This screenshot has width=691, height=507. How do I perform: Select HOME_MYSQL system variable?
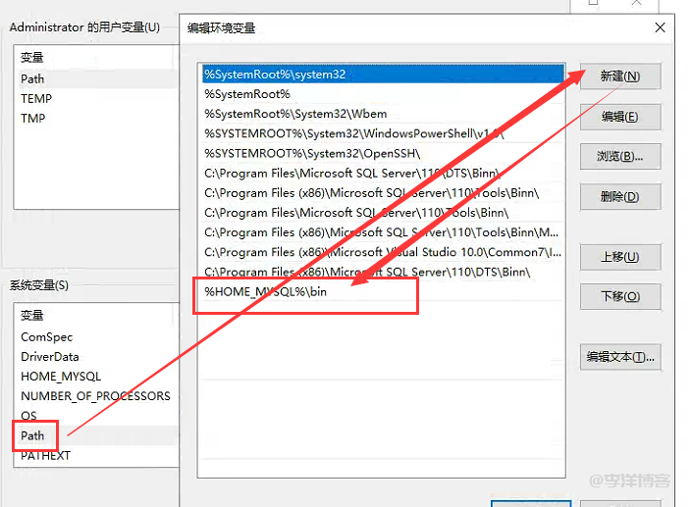tap(61, 377)
